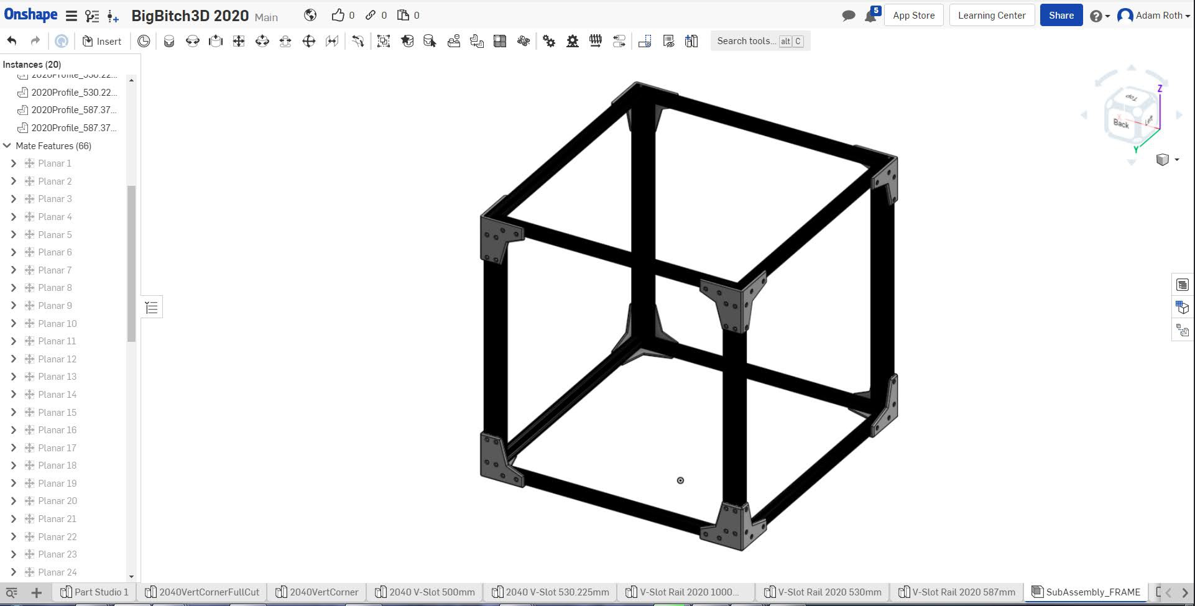
Task: Select the Parallel mate tool
Action: [332, 41]
